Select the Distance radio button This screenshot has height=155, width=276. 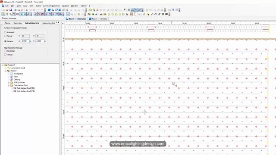click(5, 41)
